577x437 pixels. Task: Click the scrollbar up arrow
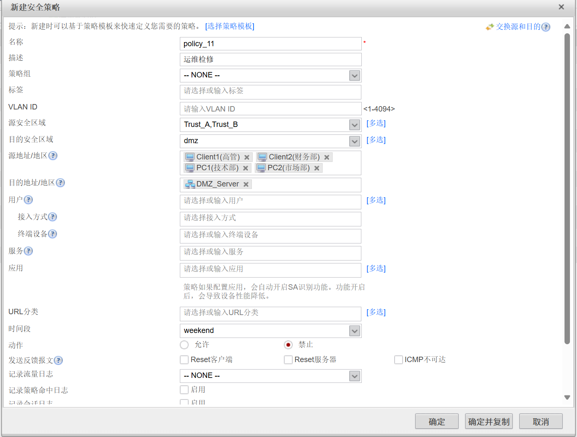pyautogui.click(x=567, y=26)
